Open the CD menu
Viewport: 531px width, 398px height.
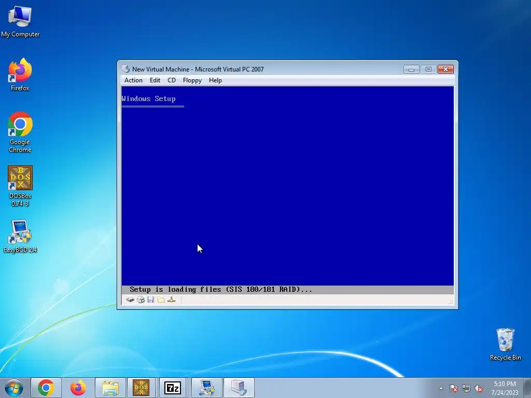[x=171, y=80]
